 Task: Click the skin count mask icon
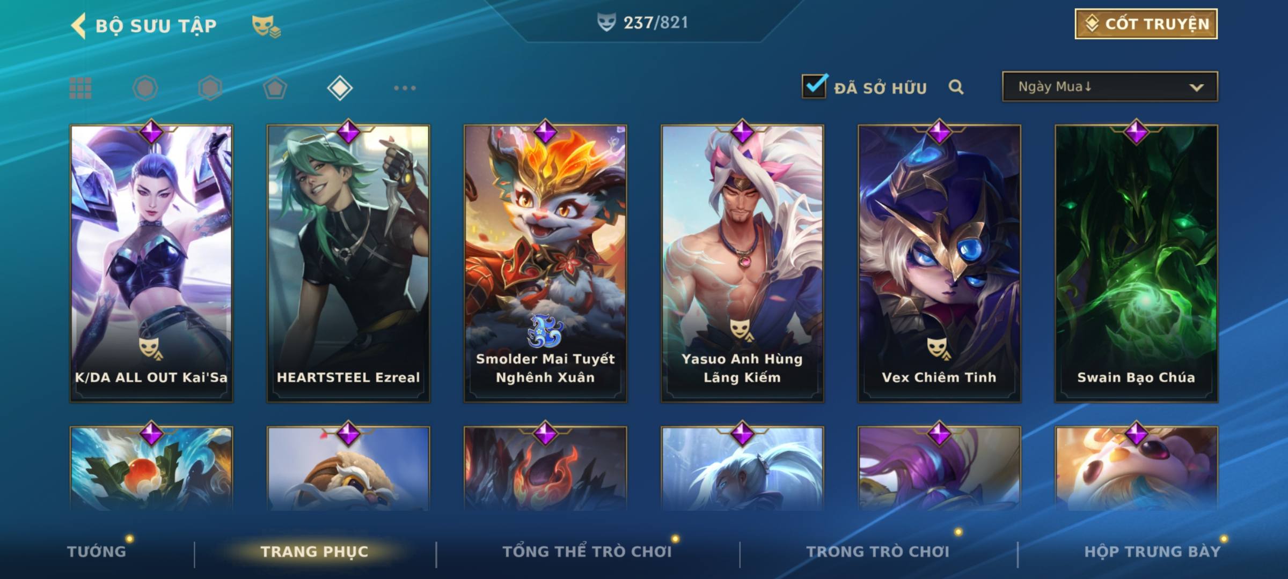point(606,23)
